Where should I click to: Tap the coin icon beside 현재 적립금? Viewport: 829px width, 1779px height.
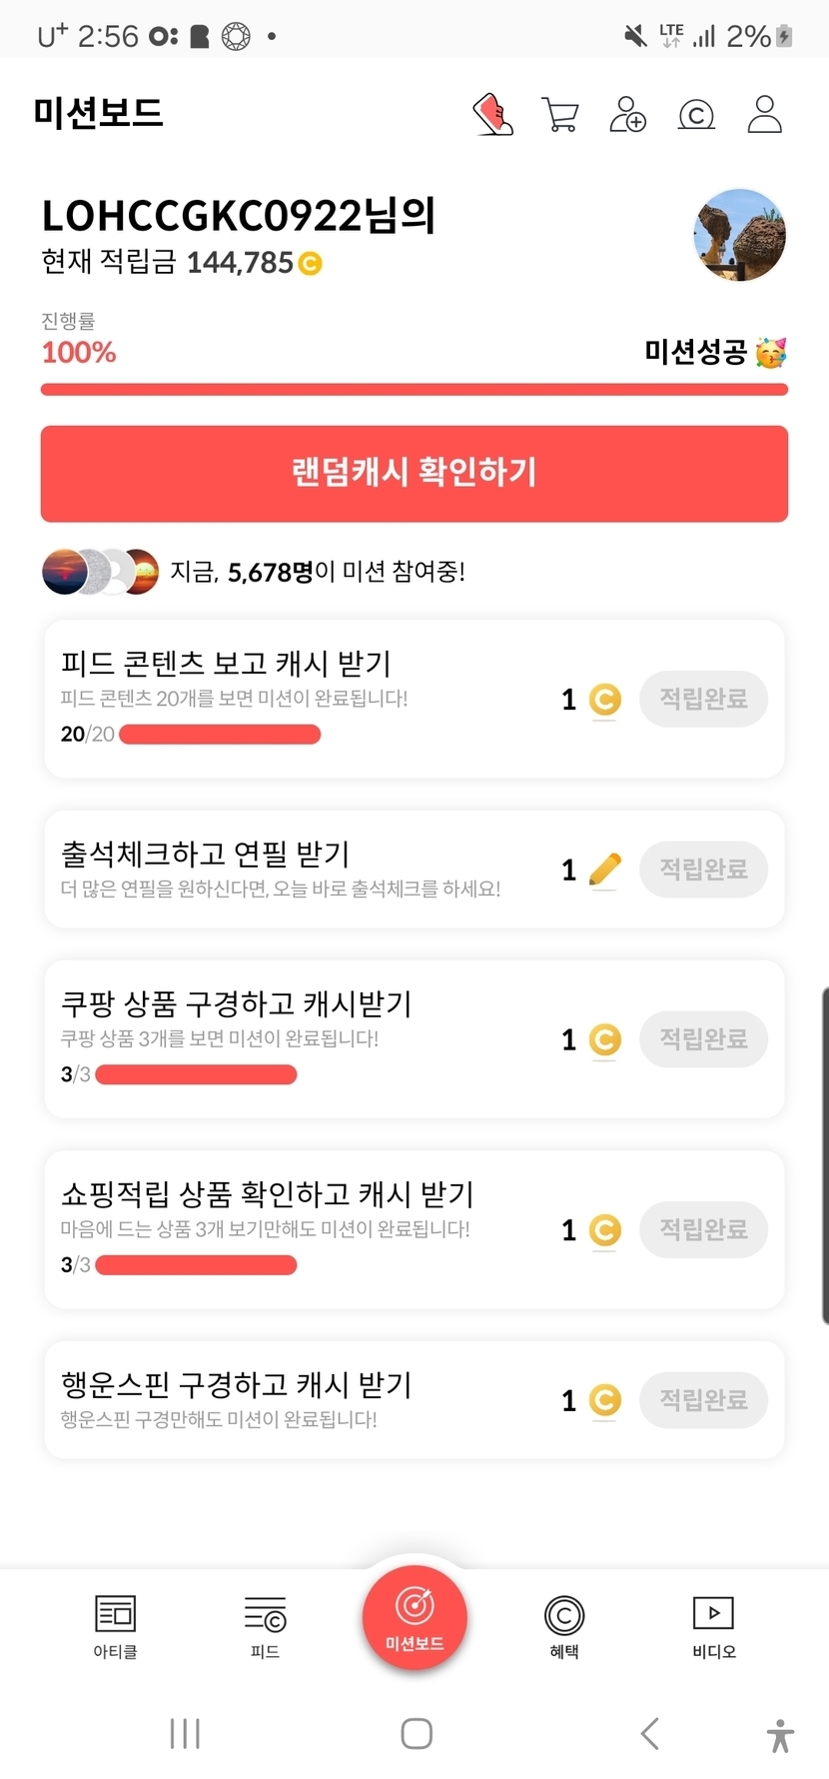click(310, 264)
